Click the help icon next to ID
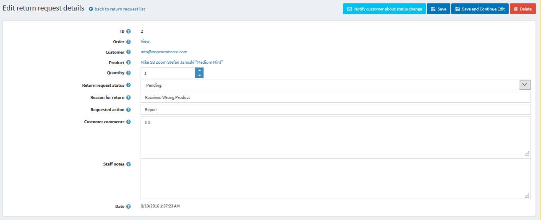 coord(128,31)
